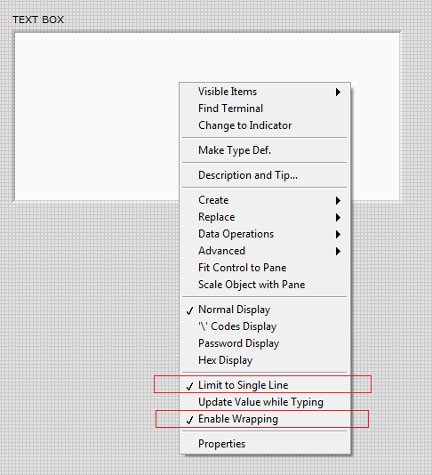Open Properties from context menu
This screenshot has height=475, width=432.
(265, 444)
